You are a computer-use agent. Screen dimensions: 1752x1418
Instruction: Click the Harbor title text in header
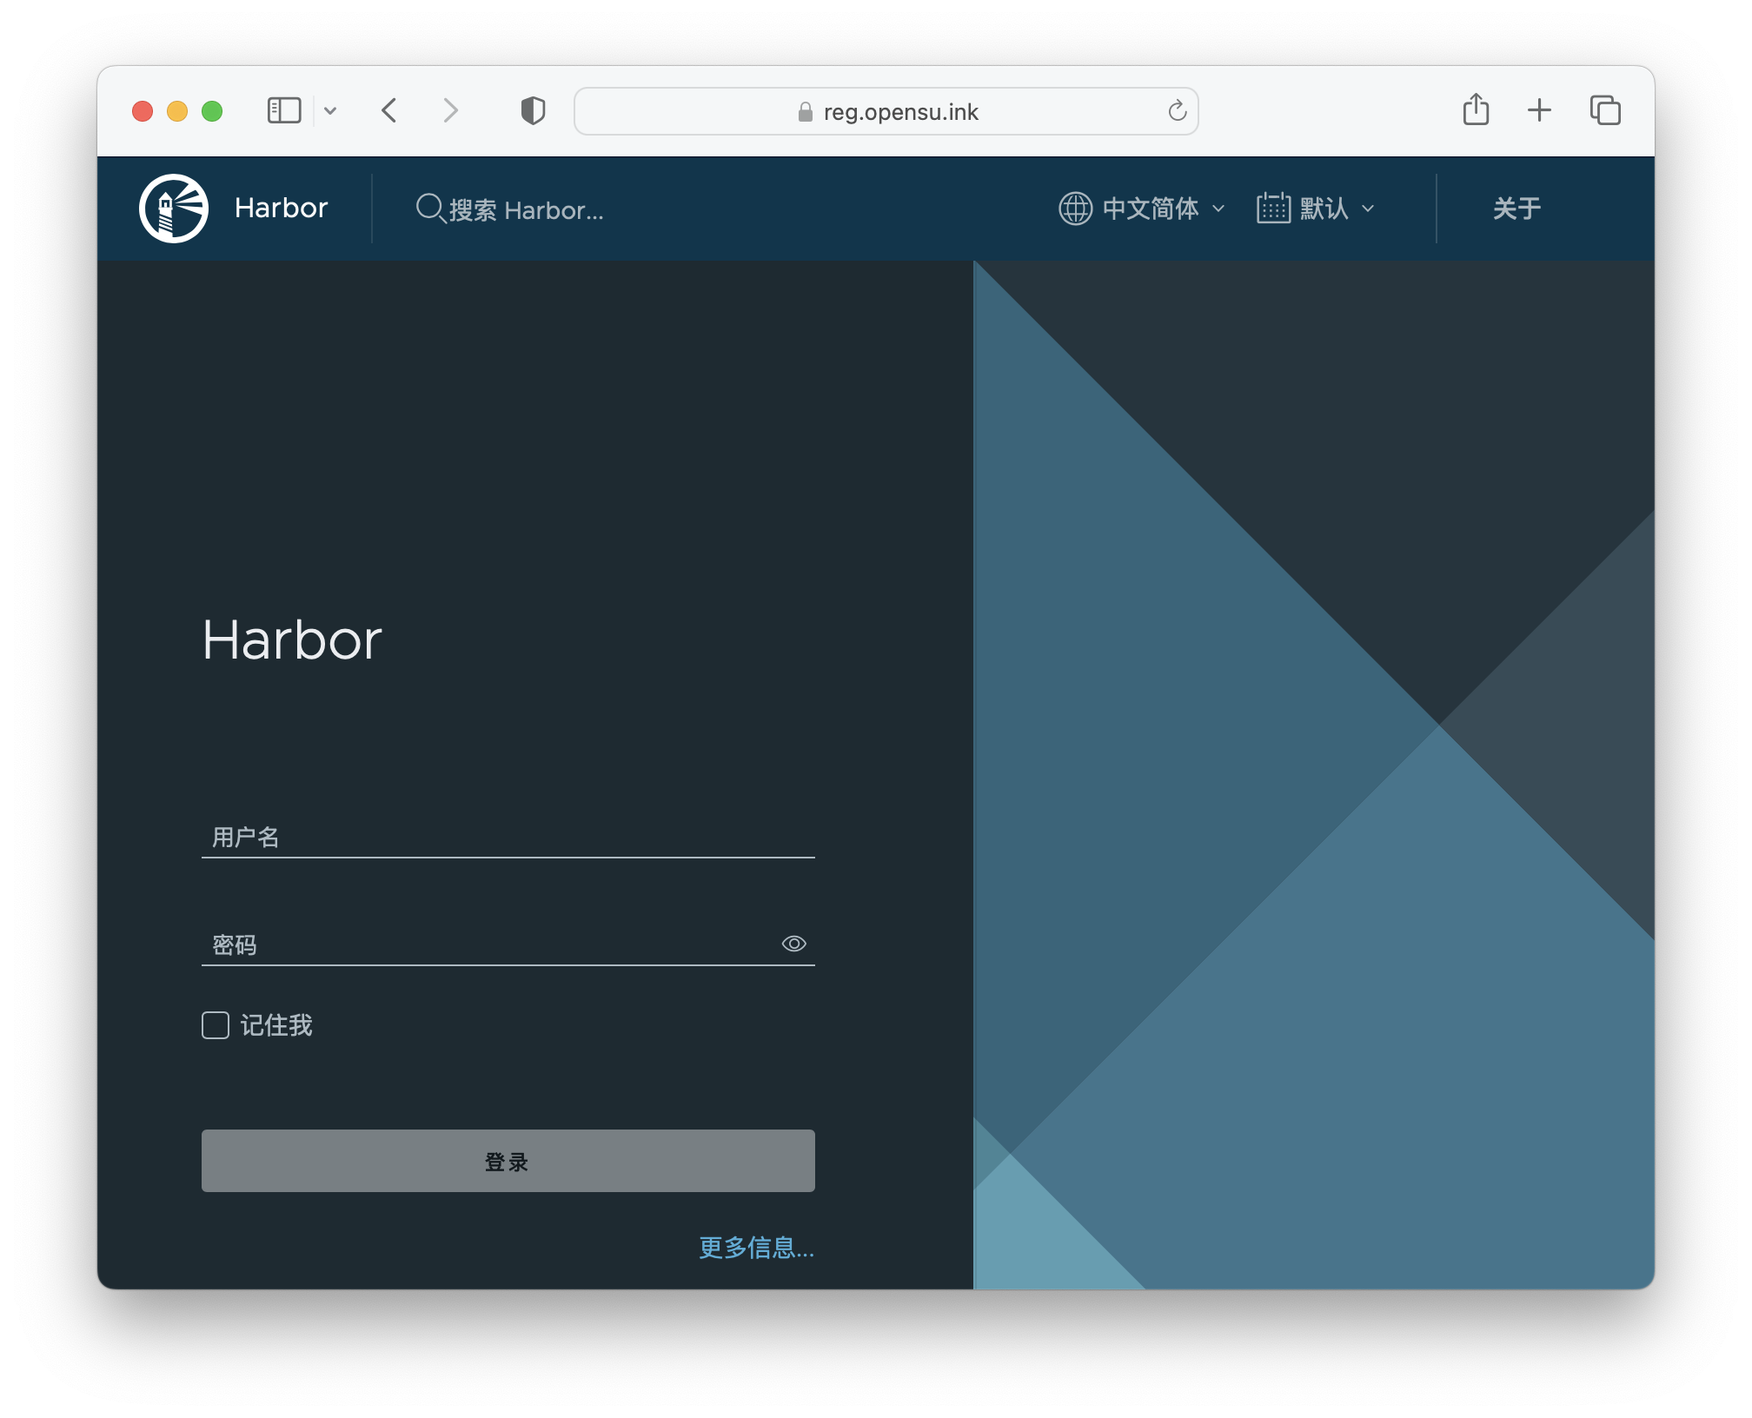pyautogui.click(x=281, y=209)
